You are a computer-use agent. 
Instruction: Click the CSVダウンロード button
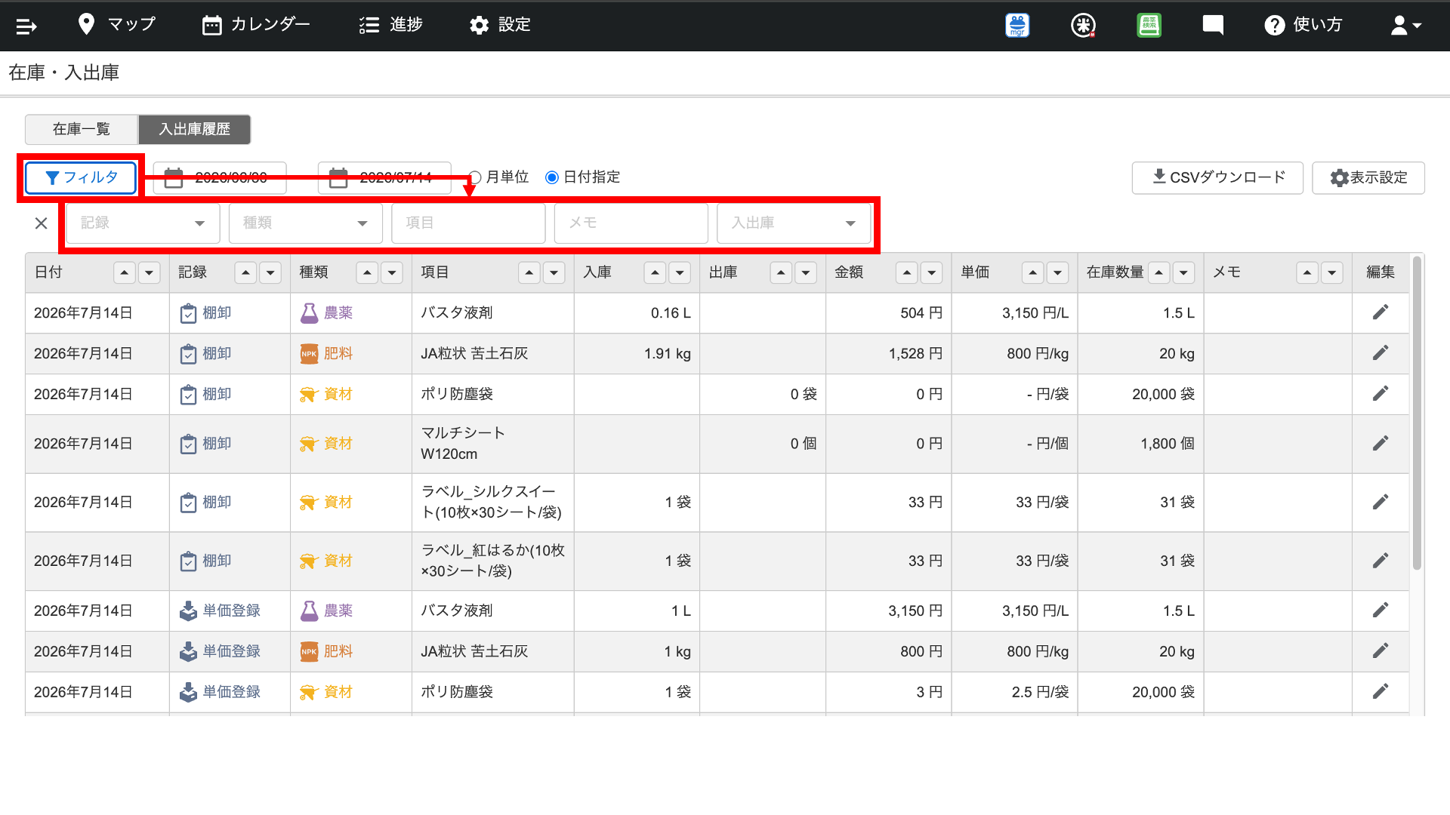coord(1217,178)
